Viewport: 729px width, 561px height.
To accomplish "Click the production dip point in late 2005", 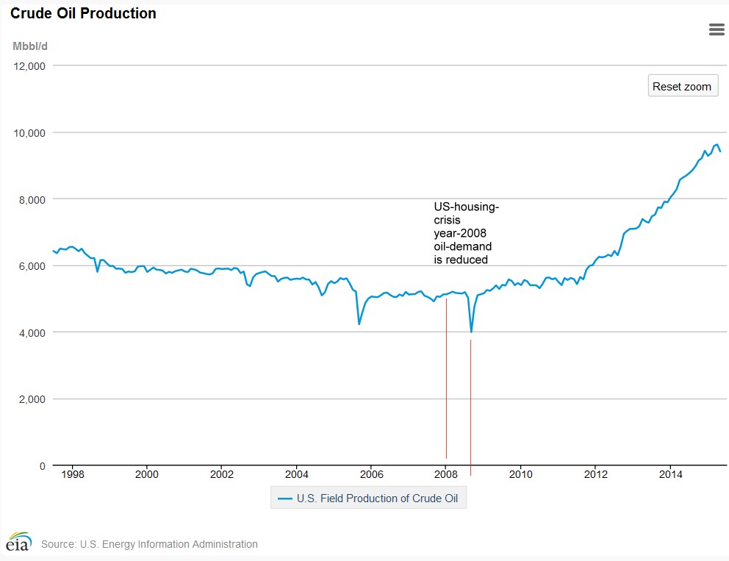I will [x=359, y=324].
